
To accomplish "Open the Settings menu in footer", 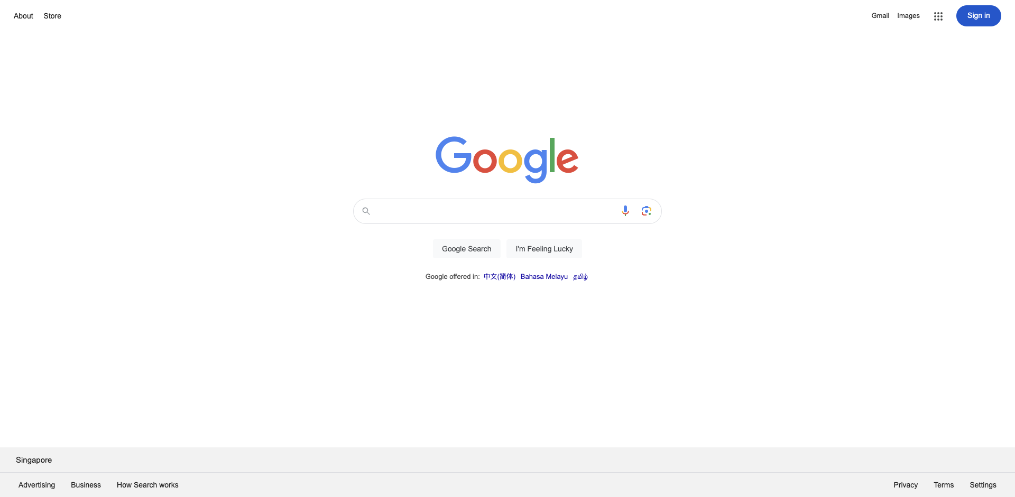I will pos(983,485).
